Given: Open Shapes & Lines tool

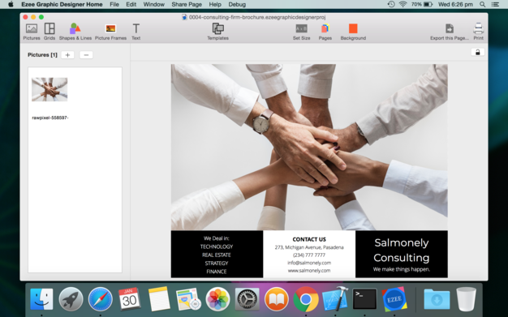Looking at the screenshot, I should tap(75, 32).
